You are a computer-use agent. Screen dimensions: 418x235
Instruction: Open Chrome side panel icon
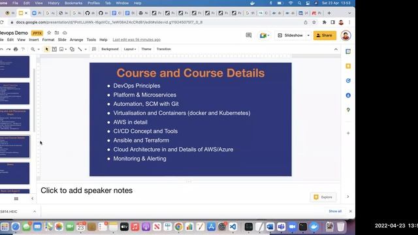332,22
